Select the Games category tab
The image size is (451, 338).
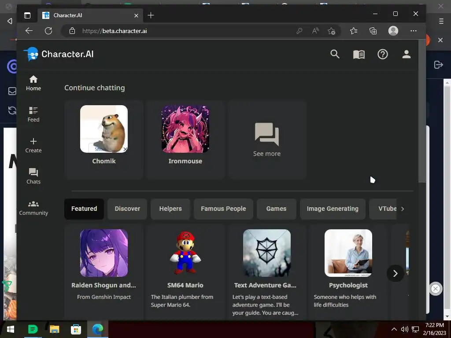(x=277, y=209)
